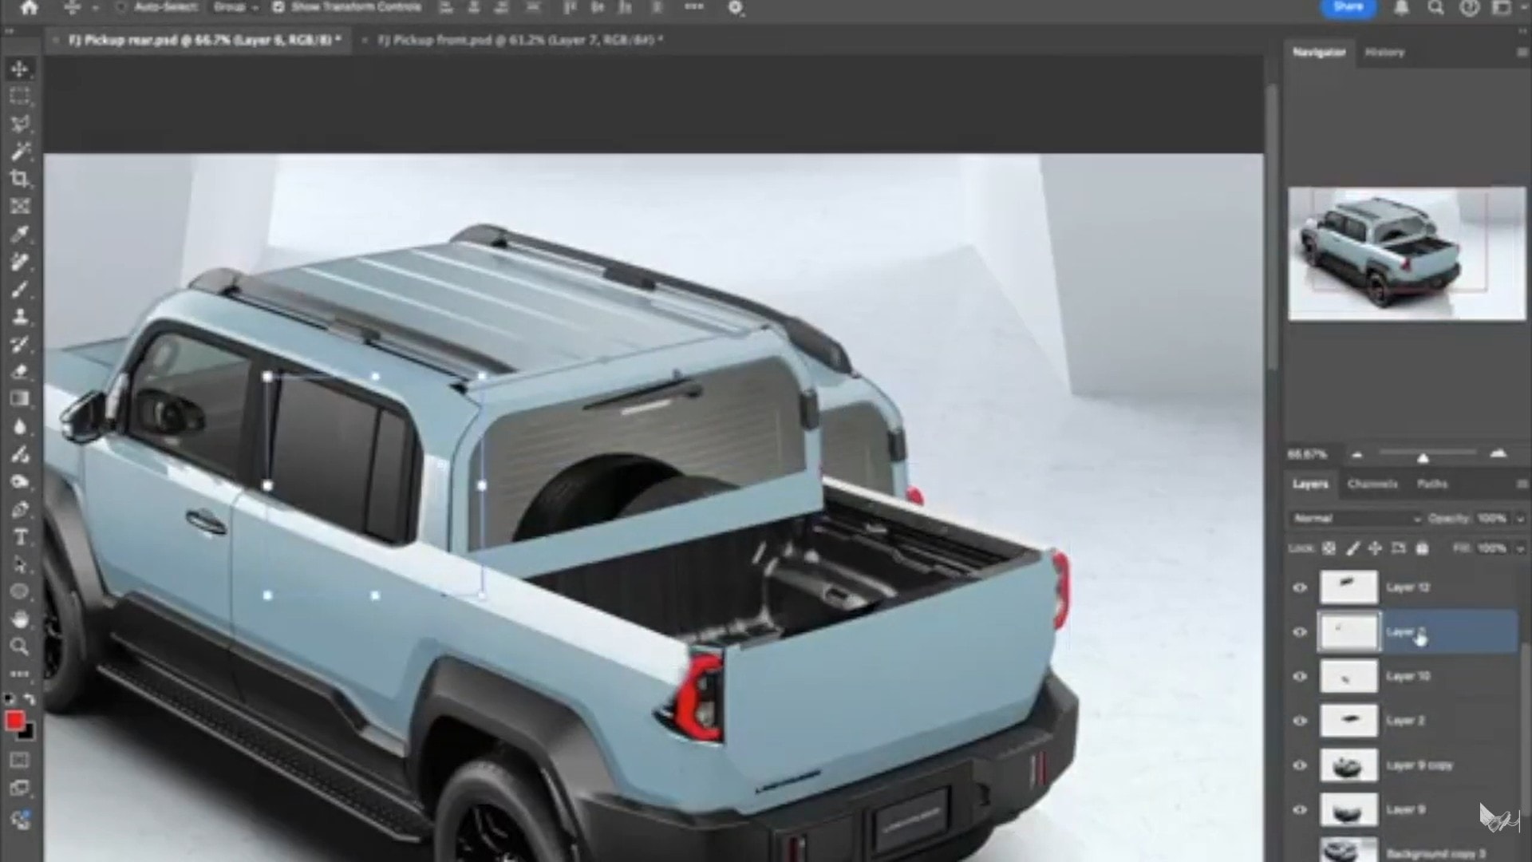The height and width of the screenshot is (862, 1532).
Task: Select the Magic Wand tool
Action: click(x=20, y=151)
